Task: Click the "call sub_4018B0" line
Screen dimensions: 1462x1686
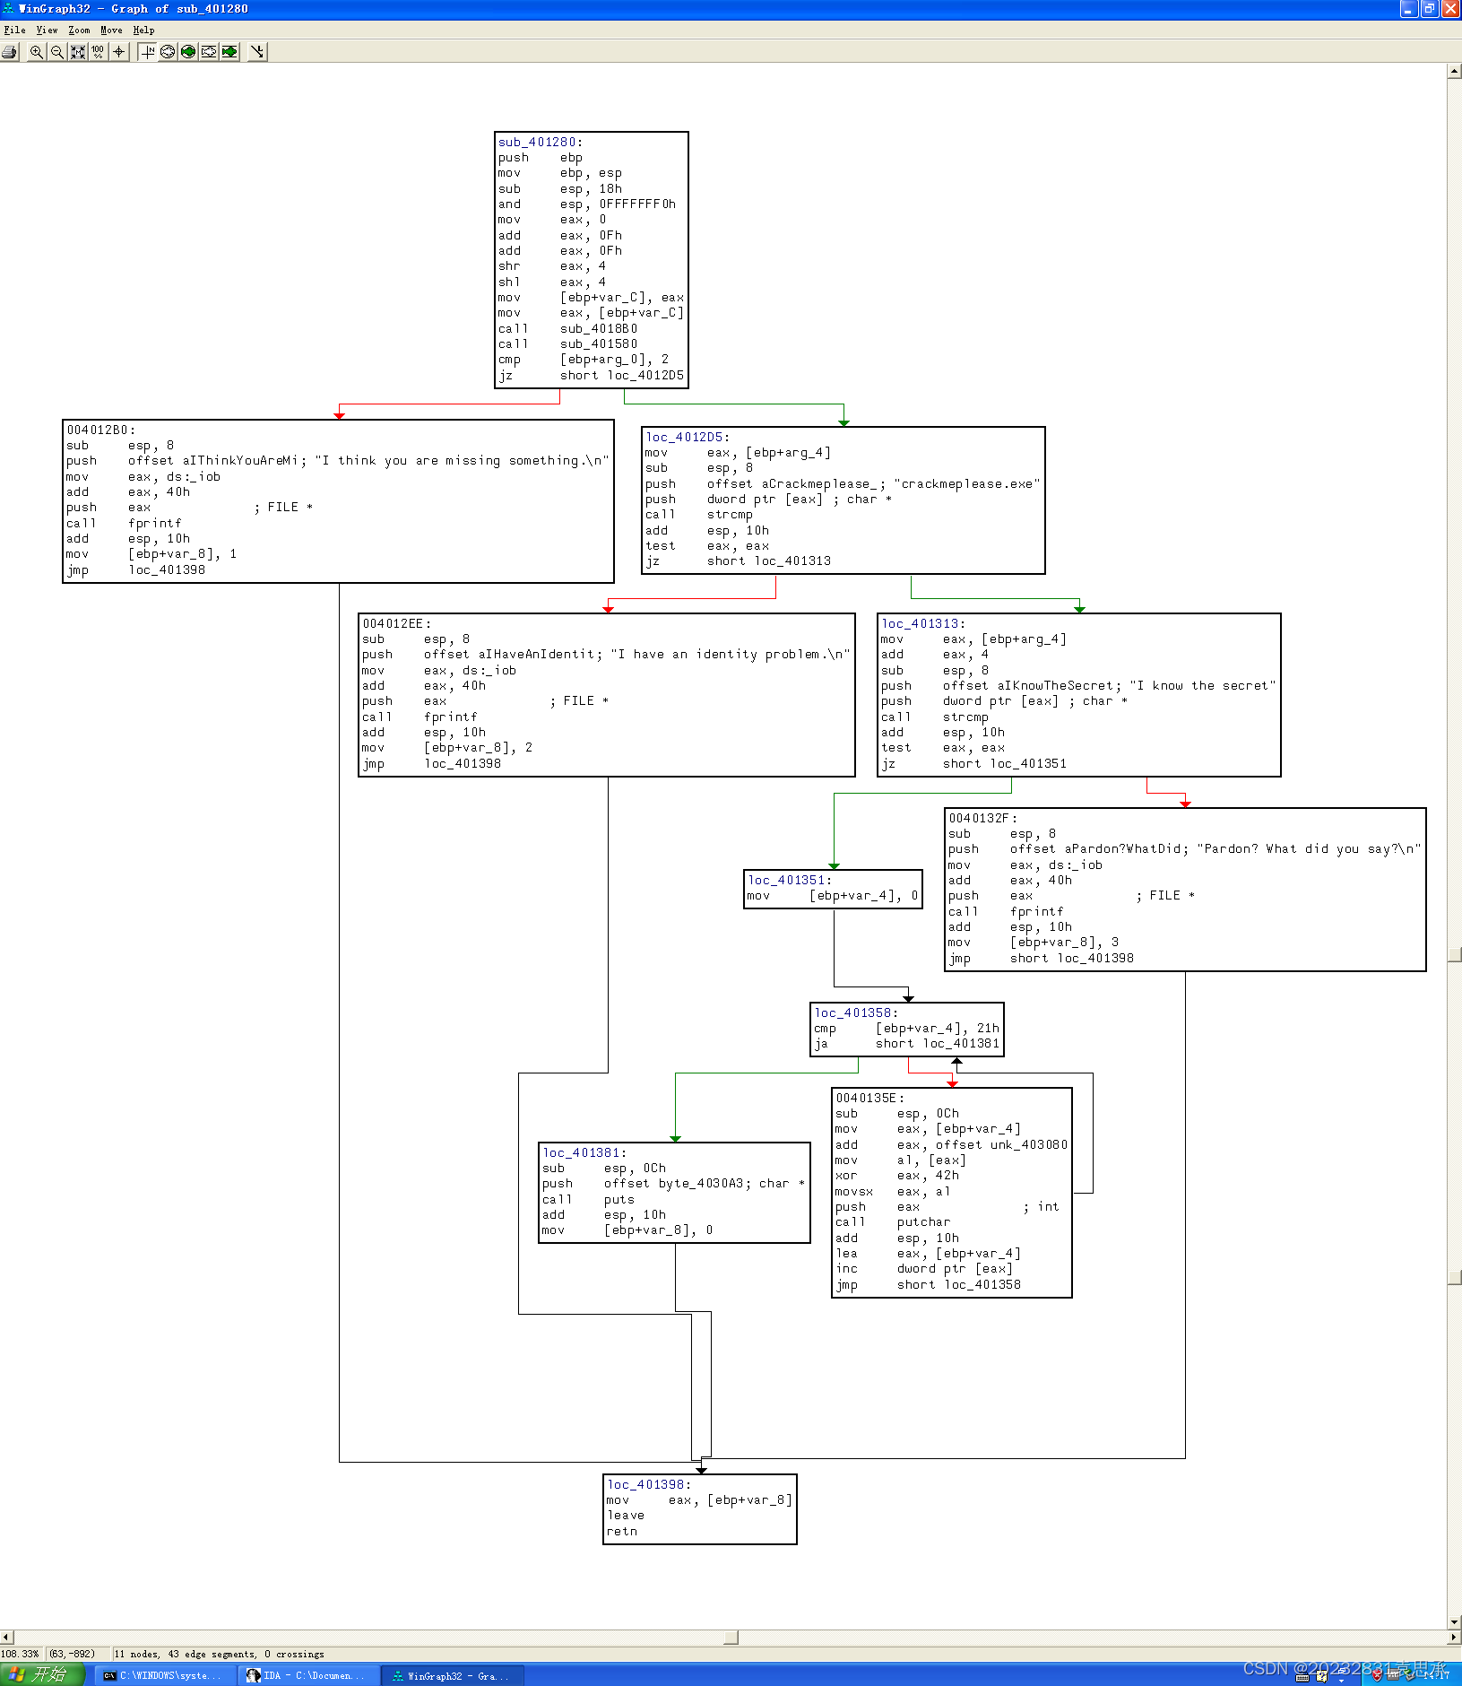Action: [568, 328]
